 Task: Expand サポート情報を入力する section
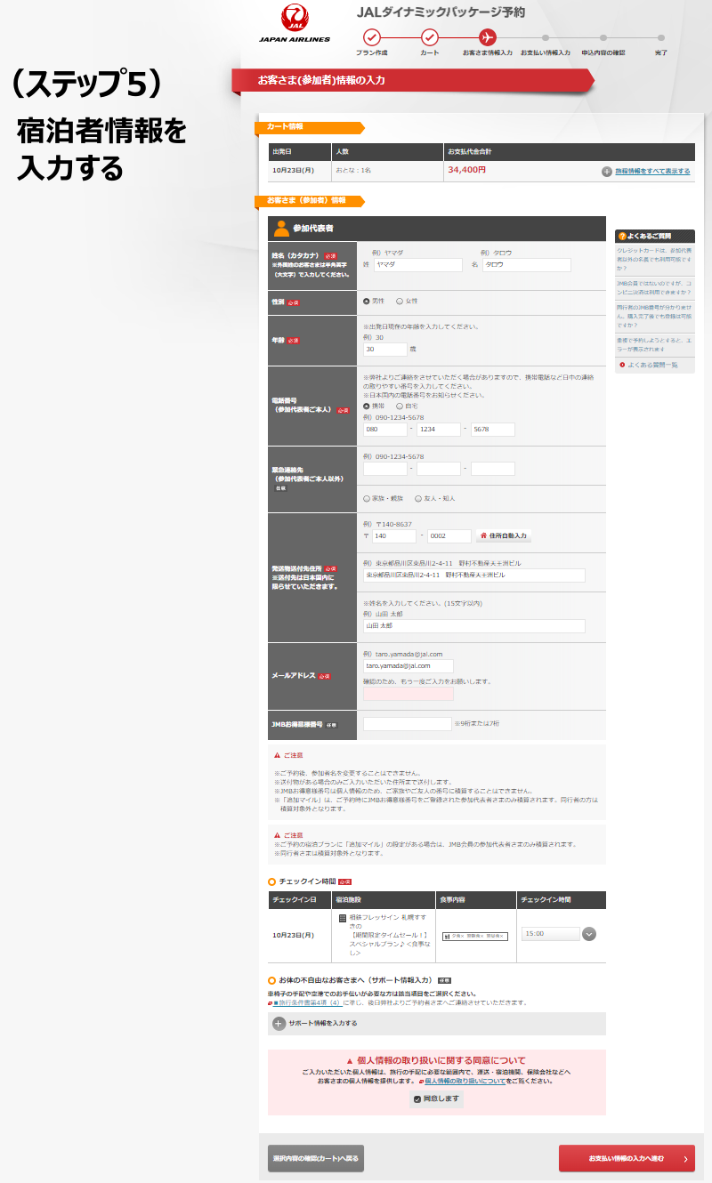(437, 1024)
